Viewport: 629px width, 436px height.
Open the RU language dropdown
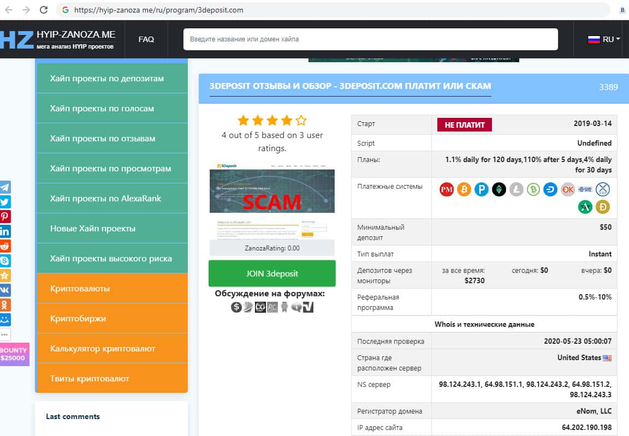click(x=604, y=39)
